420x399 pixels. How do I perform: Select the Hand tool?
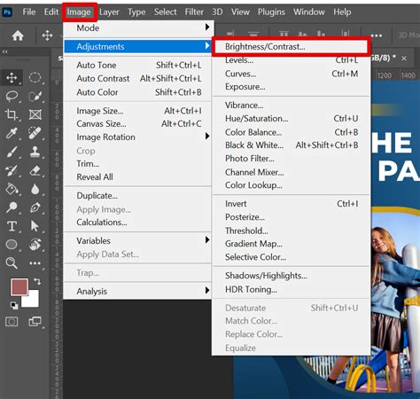point(35,245)
